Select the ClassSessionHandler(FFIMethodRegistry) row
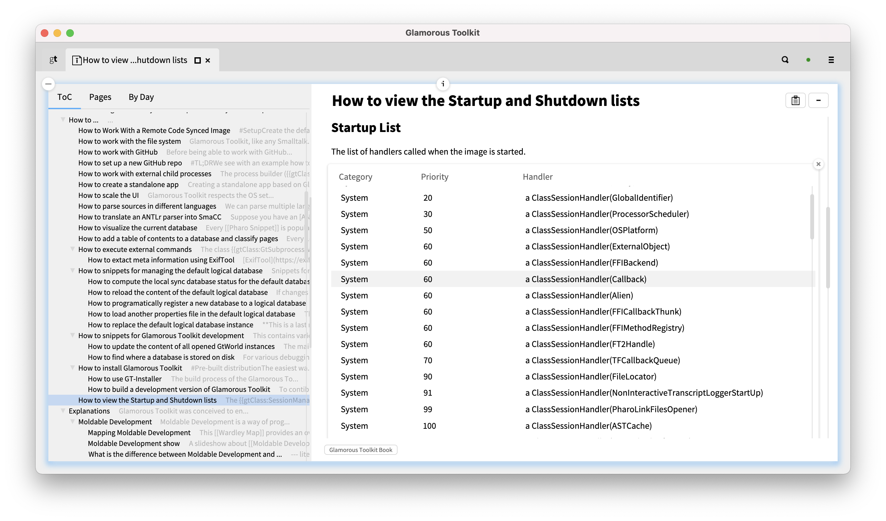The height and width of the screenshot is (521, 886). pyautogui.click(x=573, y=328)
